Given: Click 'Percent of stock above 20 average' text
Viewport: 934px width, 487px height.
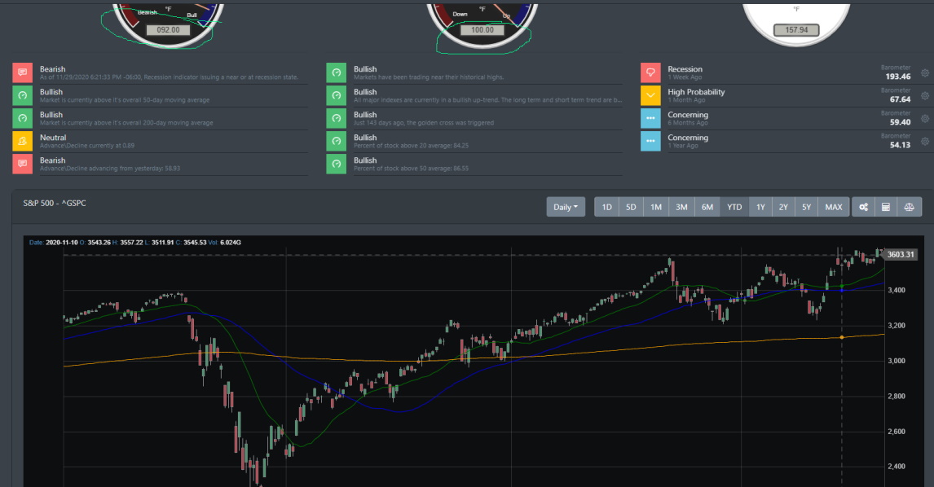Looking at the screenshot, I should pos(411,146).
